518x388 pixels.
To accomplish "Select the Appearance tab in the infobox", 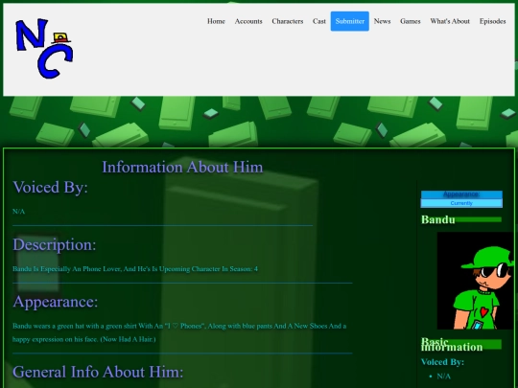I will pos(461,194).
